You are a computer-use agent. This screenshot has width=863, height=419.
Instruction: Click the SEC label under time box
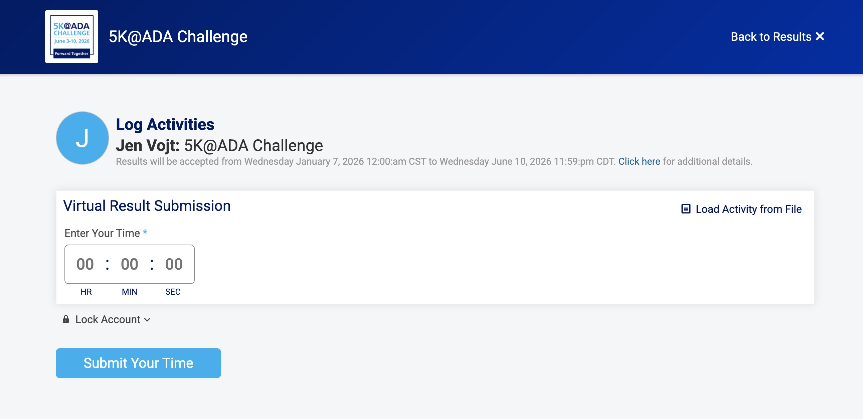[x=173, y=292]
